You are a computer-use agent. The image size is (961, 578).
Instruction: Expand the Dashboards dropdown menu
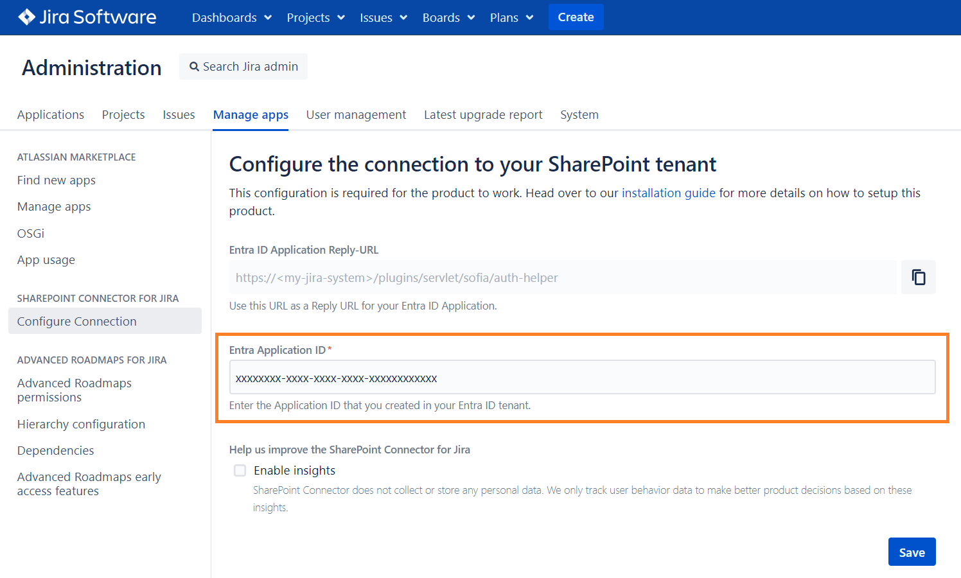point(231,17)
